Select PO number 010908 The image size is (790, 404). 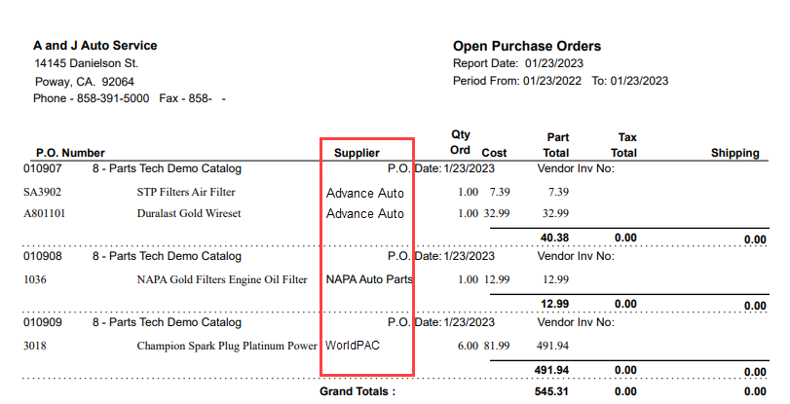click(43, 256)
